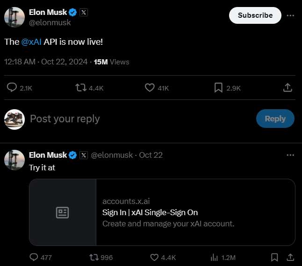
Task: Repost the xAI API announcement tweet
Action: (81, 87)
